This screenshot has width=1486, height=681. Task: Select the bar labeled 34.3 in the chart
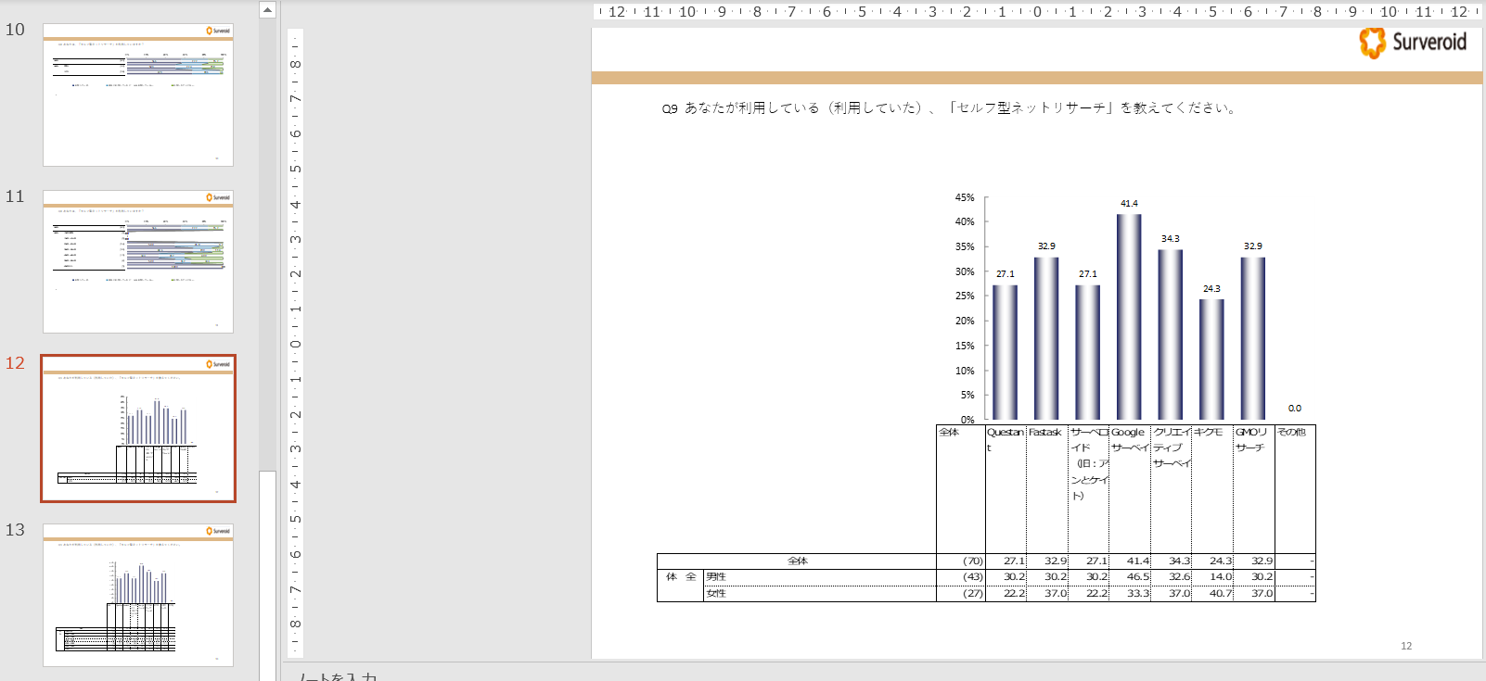click(1171, 334)
